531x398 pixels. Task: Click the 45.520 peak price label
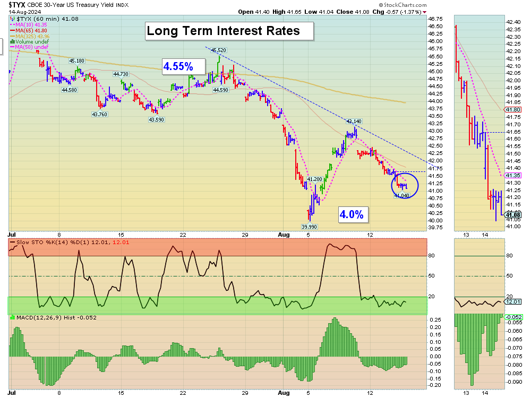click(x=218, y=50)
